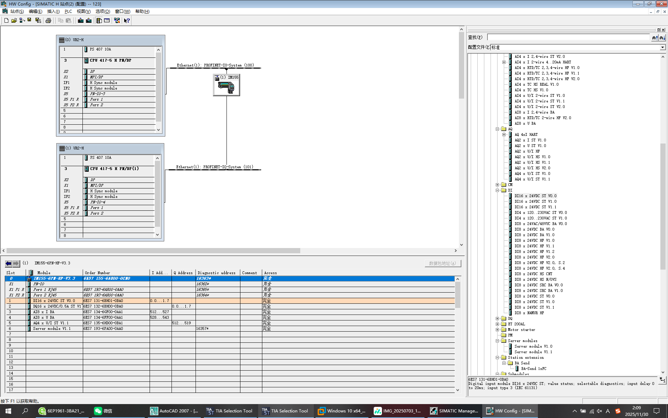Collapse the AQ catalog folder
The height and width of the screenshot is (418, 668).
(498, 129)
